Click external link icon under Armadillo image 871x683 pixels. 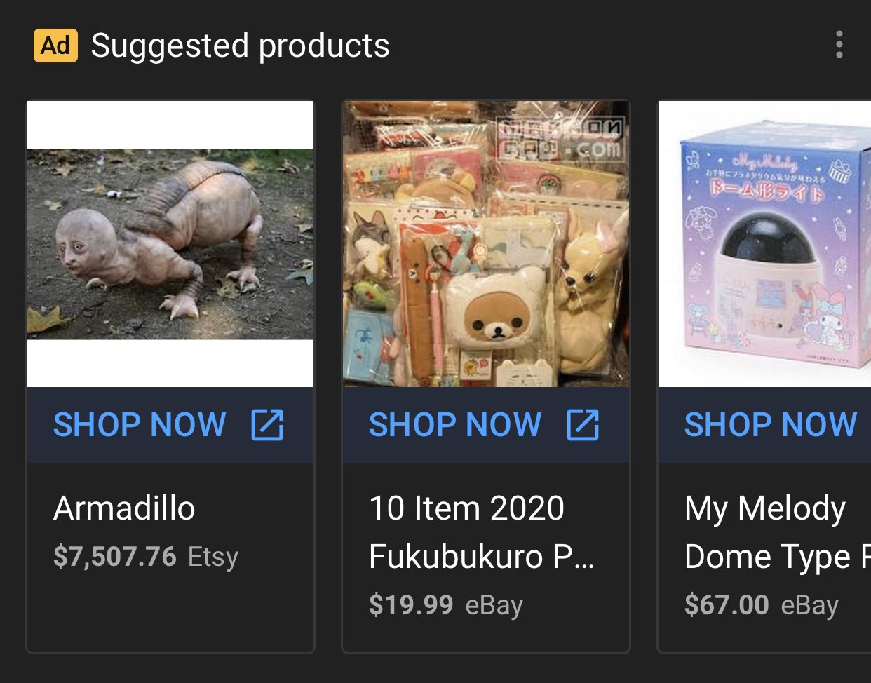point(267,425)
